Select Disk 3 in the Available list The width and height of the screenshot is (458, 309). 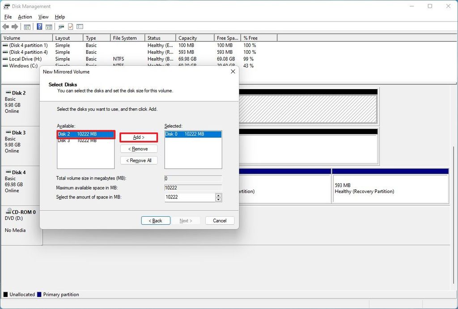click(85, 140)
